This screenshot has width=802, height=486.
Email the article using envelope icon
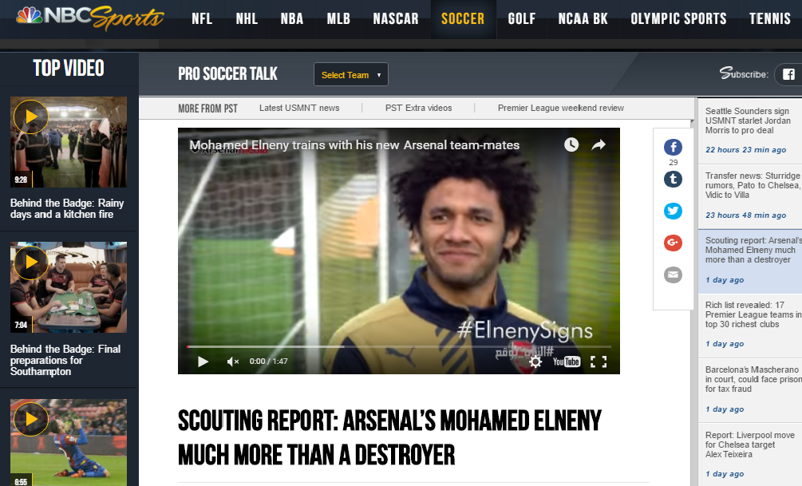[x=673, y=275]
